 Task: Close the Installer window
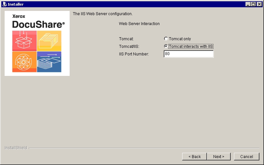pyautogui.click(x=259, y=4)
